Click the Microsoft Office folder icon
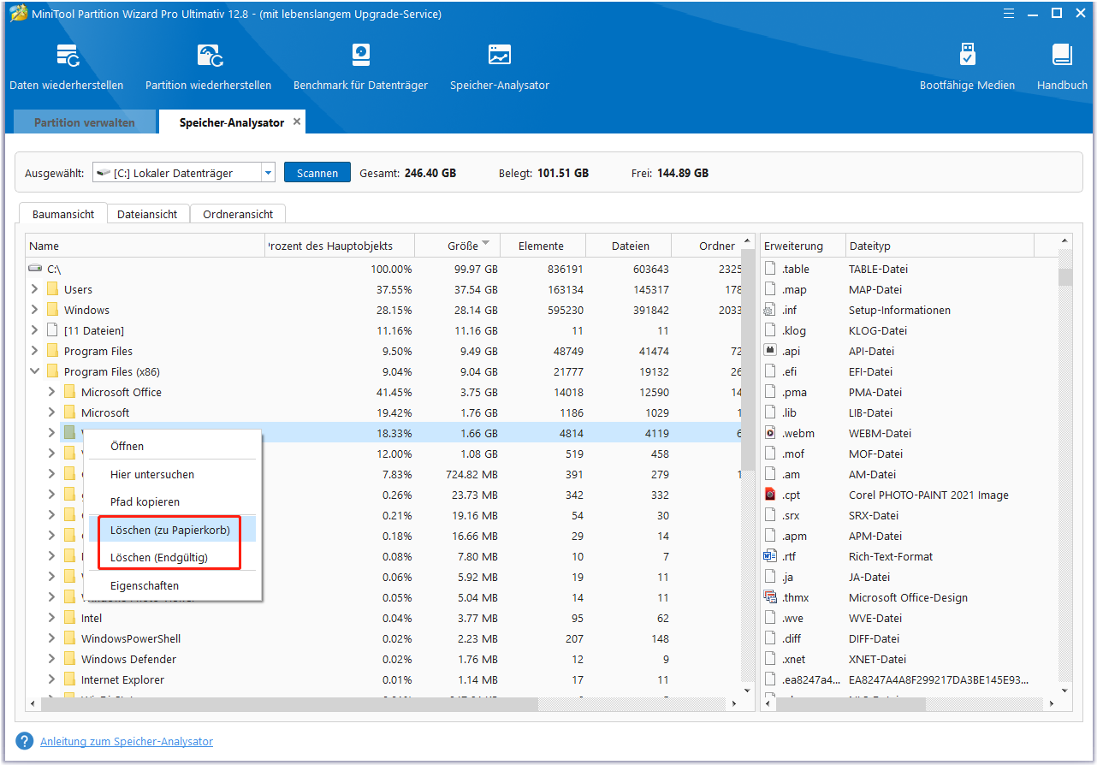The image size is (1097, 765). (70, 392)
